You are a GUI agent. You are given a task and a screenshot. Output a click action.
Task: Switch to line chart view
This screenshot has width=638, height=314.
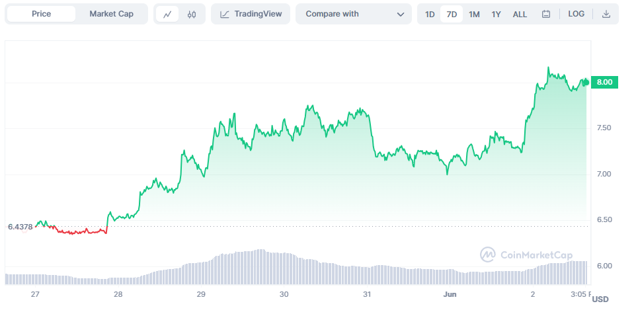[x=167, y=14]
